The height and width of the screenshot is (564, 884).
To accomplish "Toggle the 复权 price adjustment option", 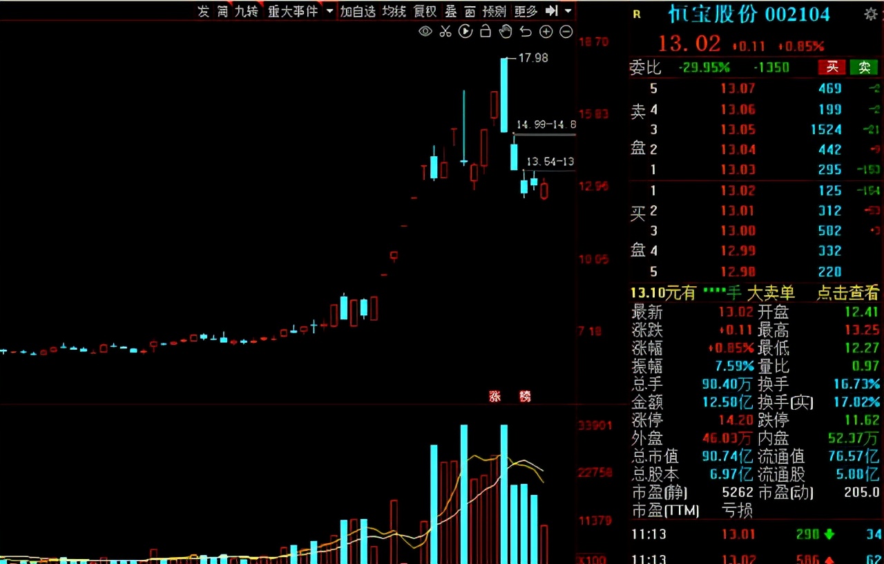I will point(425,11).
